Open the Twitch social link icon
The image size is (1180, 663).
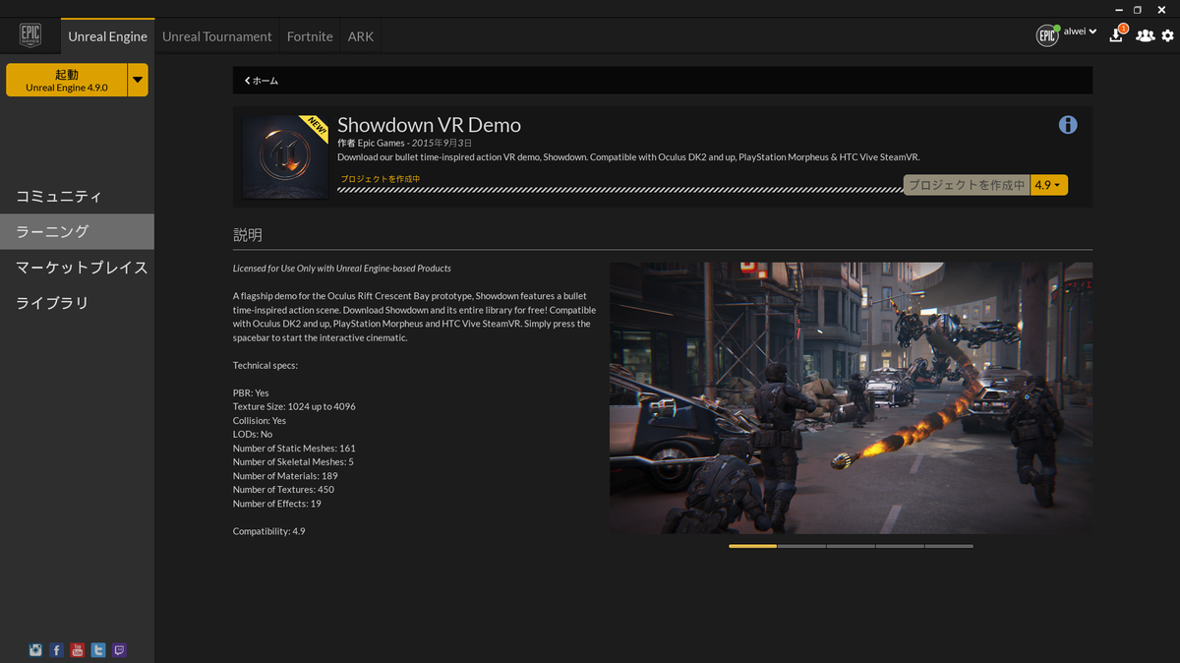click(x=120, y=650)
